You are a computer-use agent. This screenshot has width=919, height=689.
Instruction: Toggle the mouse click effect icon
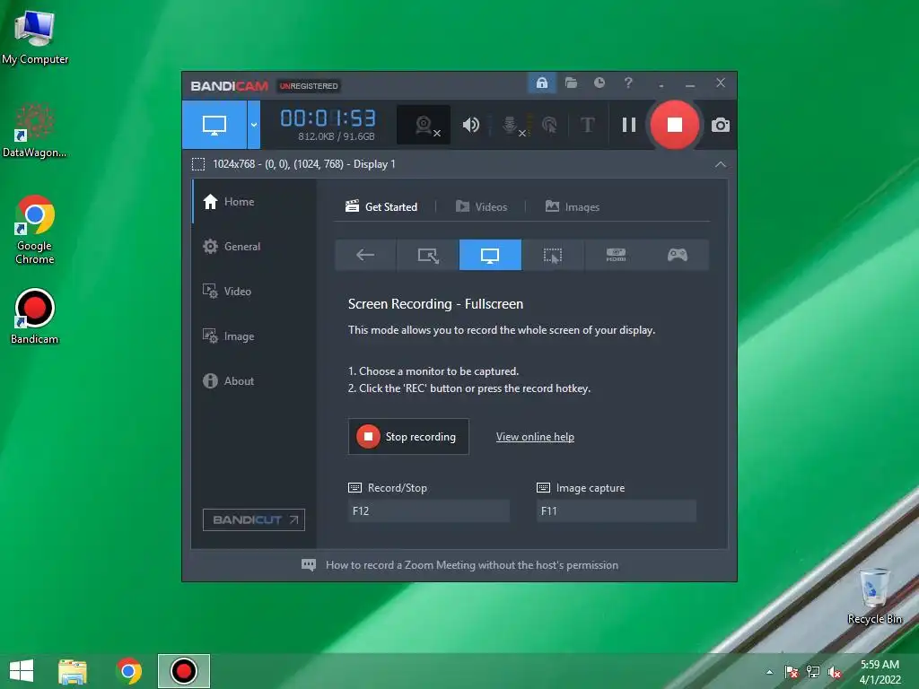click(549, 125)
